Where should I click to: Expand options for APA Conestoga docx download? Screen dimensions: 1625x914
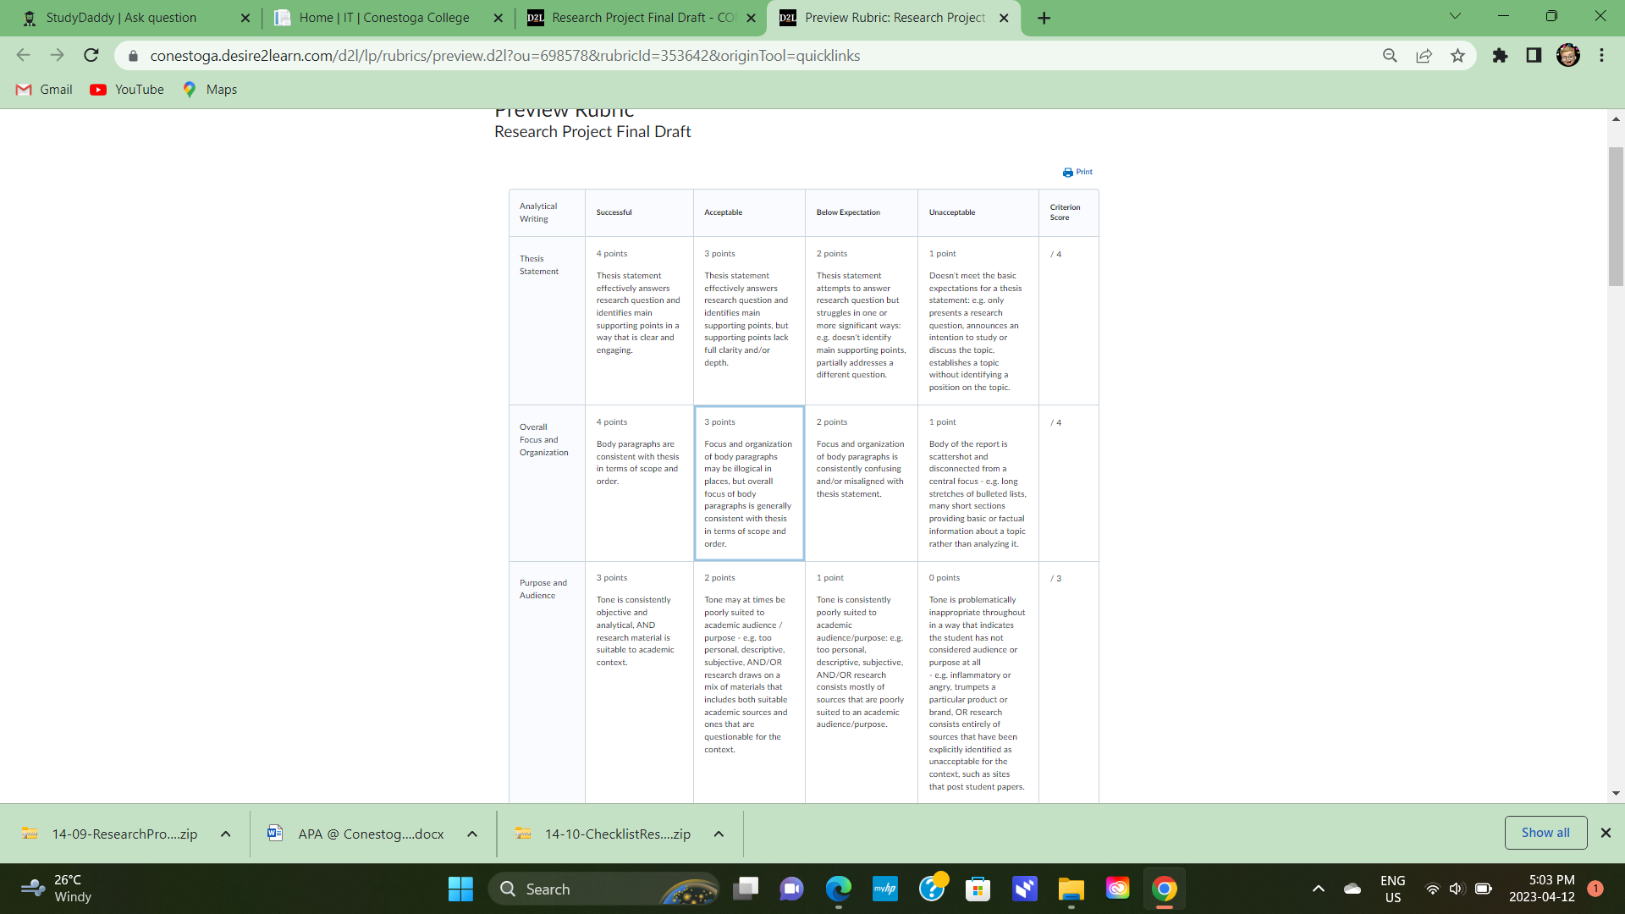(472, 834)
